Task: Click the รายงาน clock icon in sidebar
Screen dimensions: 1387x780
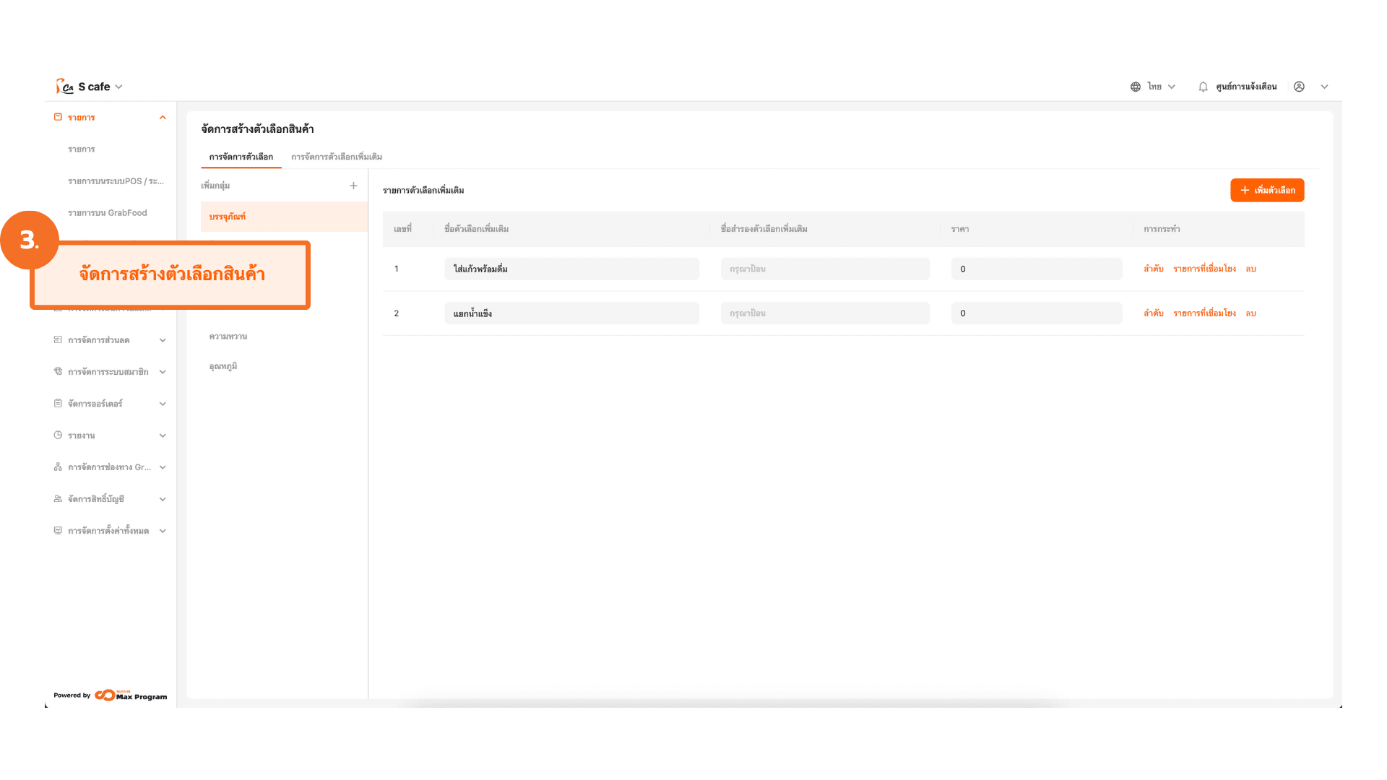Action: point(58,435)
